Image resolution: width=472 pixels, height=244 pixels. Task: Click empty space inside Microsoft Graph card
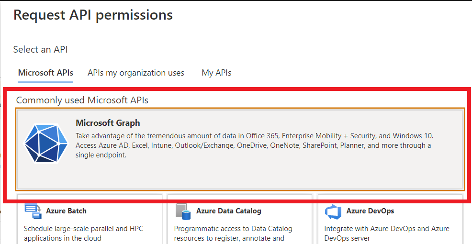287,175
